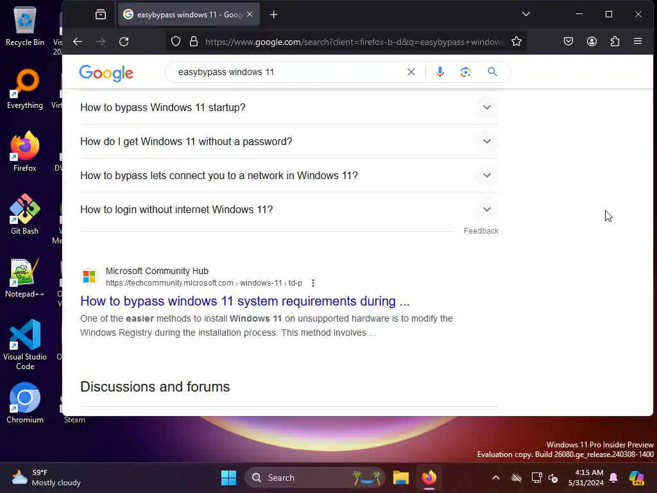The width and height of the screenshot is (657, 493).
Task: Open three-dot menu beside techcommunity URL
Action: (x=313, y=283)
